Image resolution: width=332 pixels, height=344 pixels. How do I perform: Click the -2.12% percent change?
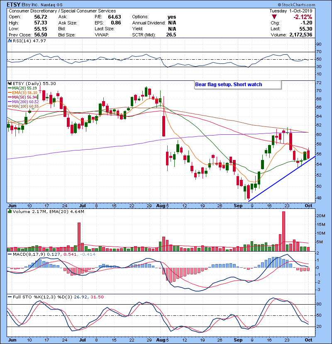[x=303, y=17]
